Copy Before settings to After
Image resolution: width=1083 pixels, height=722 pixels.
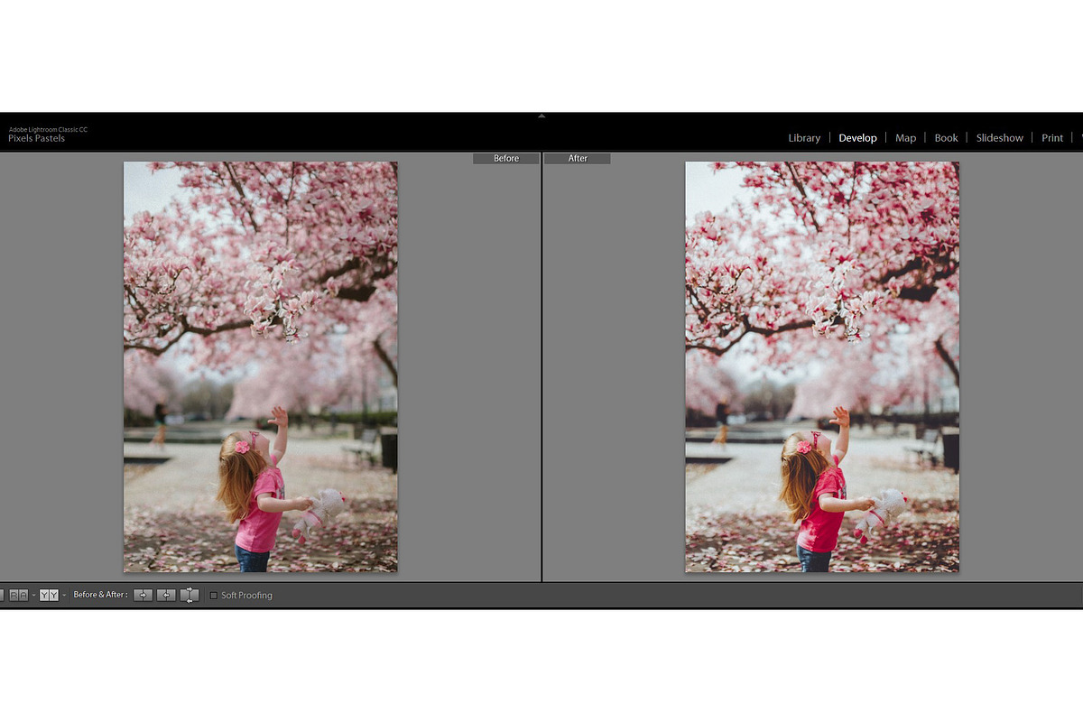143,595
